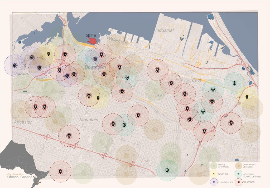Select the temple marker at the map's eastern edge
The image size is (270, 188).
(247, 97)
